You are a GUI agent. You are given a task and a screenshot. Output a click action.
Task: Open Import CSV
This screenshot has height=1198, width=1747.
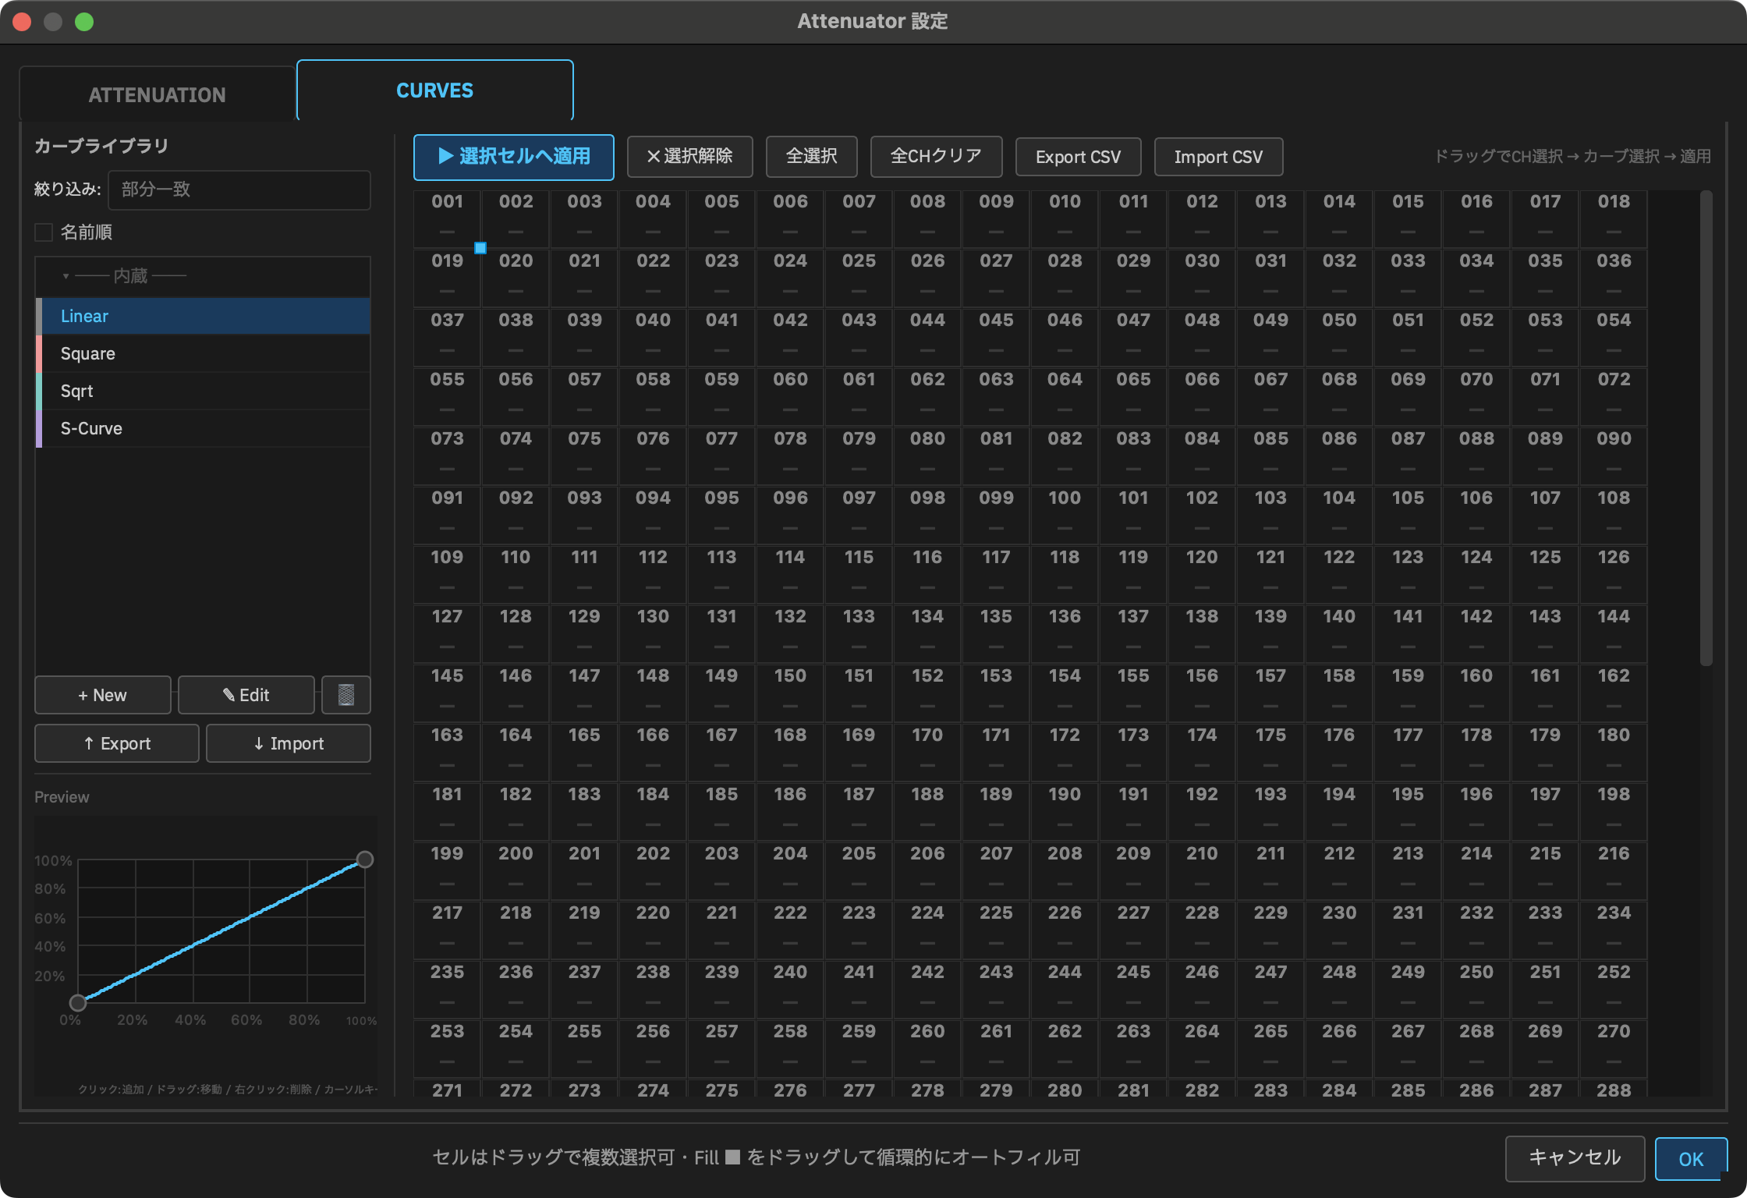(1218, 157)
